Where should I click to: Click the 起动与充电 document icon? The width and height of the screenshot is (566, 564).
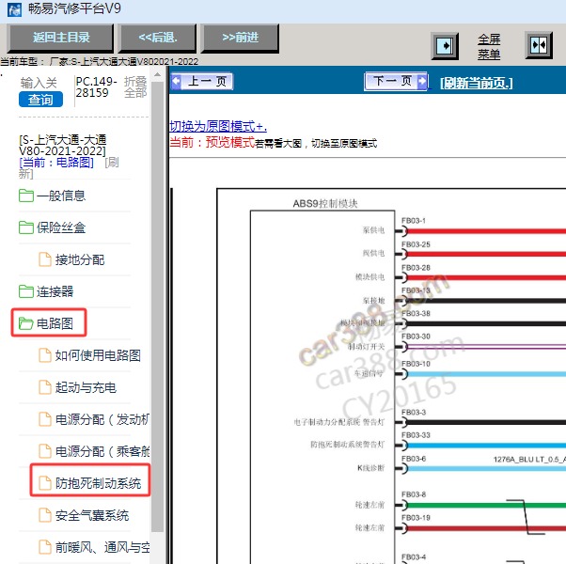tap(45, 387)
